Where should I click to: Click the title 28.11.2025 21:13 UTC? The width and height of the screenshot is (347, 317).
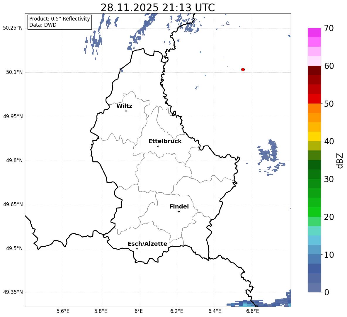(158, 8)
